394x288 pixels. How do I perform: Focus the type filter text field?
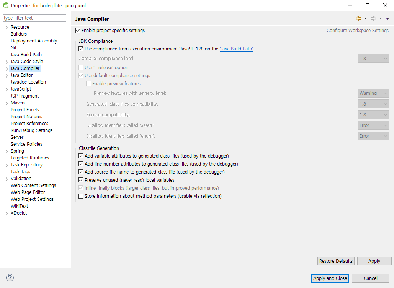point(34,18)
